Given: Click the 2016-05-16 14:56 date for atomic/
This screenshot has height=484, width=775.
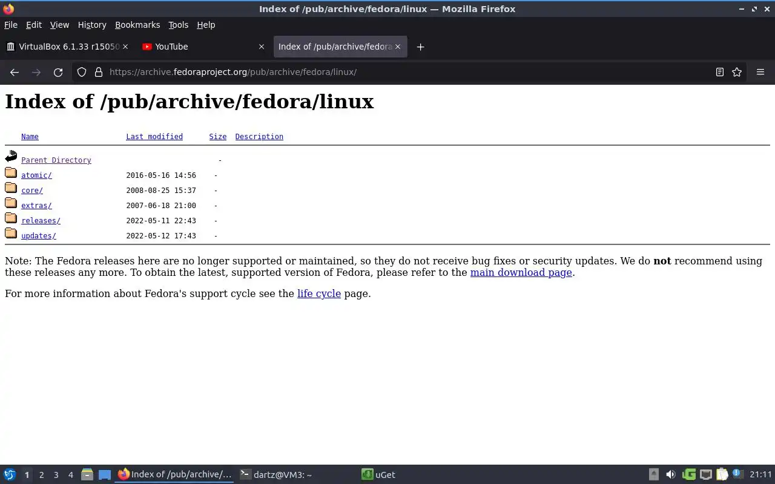Looking at the screenshot, I should point(161,175).
